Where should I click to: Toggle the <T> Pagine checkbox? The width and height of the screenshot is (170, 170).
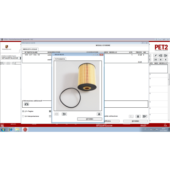(x=23, y=111)
